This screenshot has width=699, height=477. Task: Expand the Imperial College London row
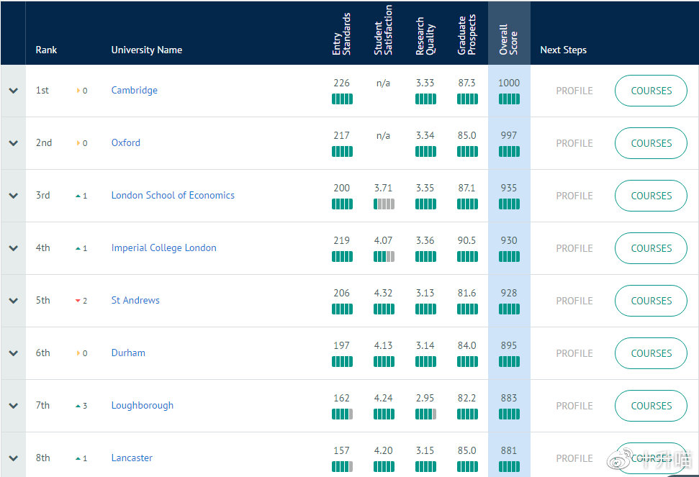(14, 248)
